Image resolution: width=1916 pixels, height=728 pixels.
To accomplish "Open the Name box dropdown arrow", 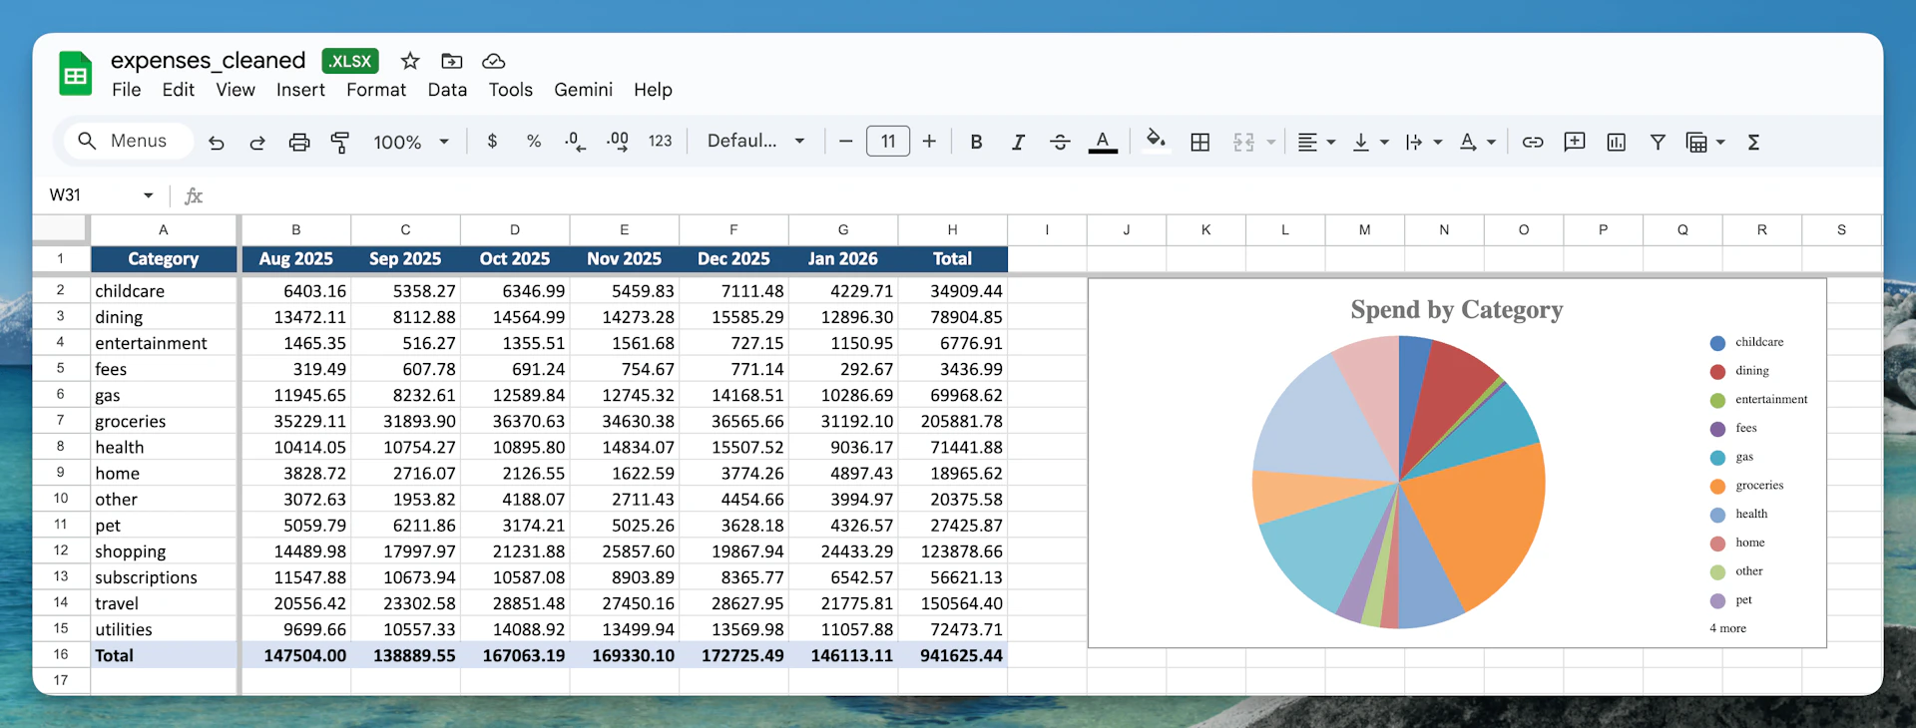I will 148,195.
